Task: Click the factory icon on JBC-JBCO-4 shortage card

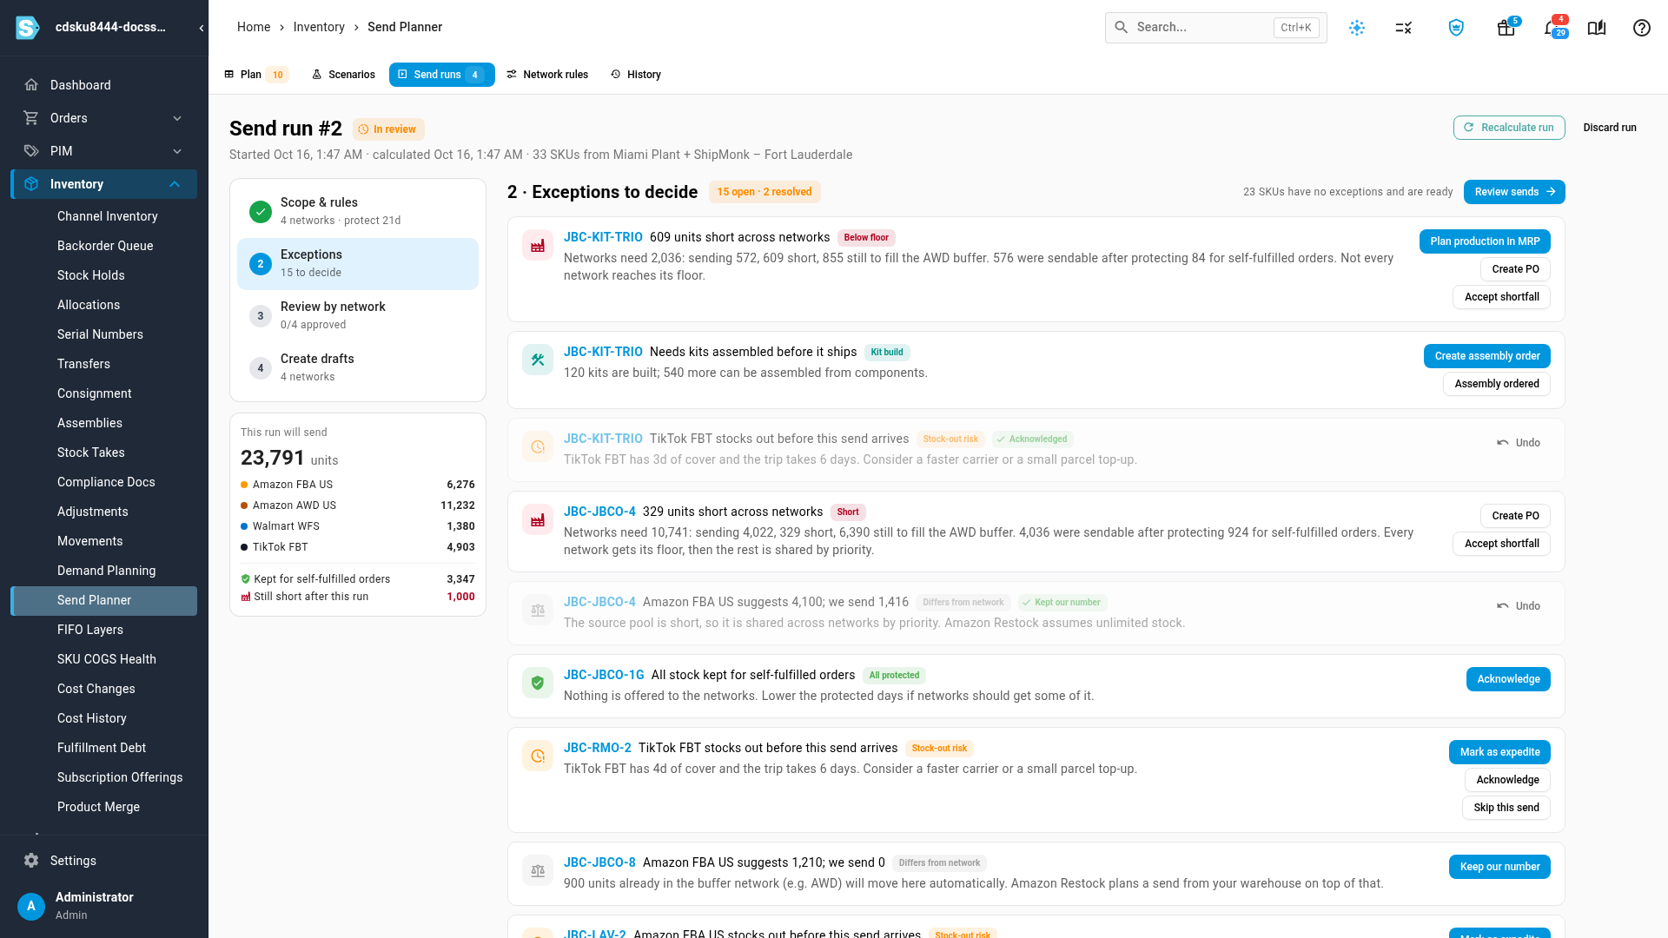Action: click(x=538, y=520)
